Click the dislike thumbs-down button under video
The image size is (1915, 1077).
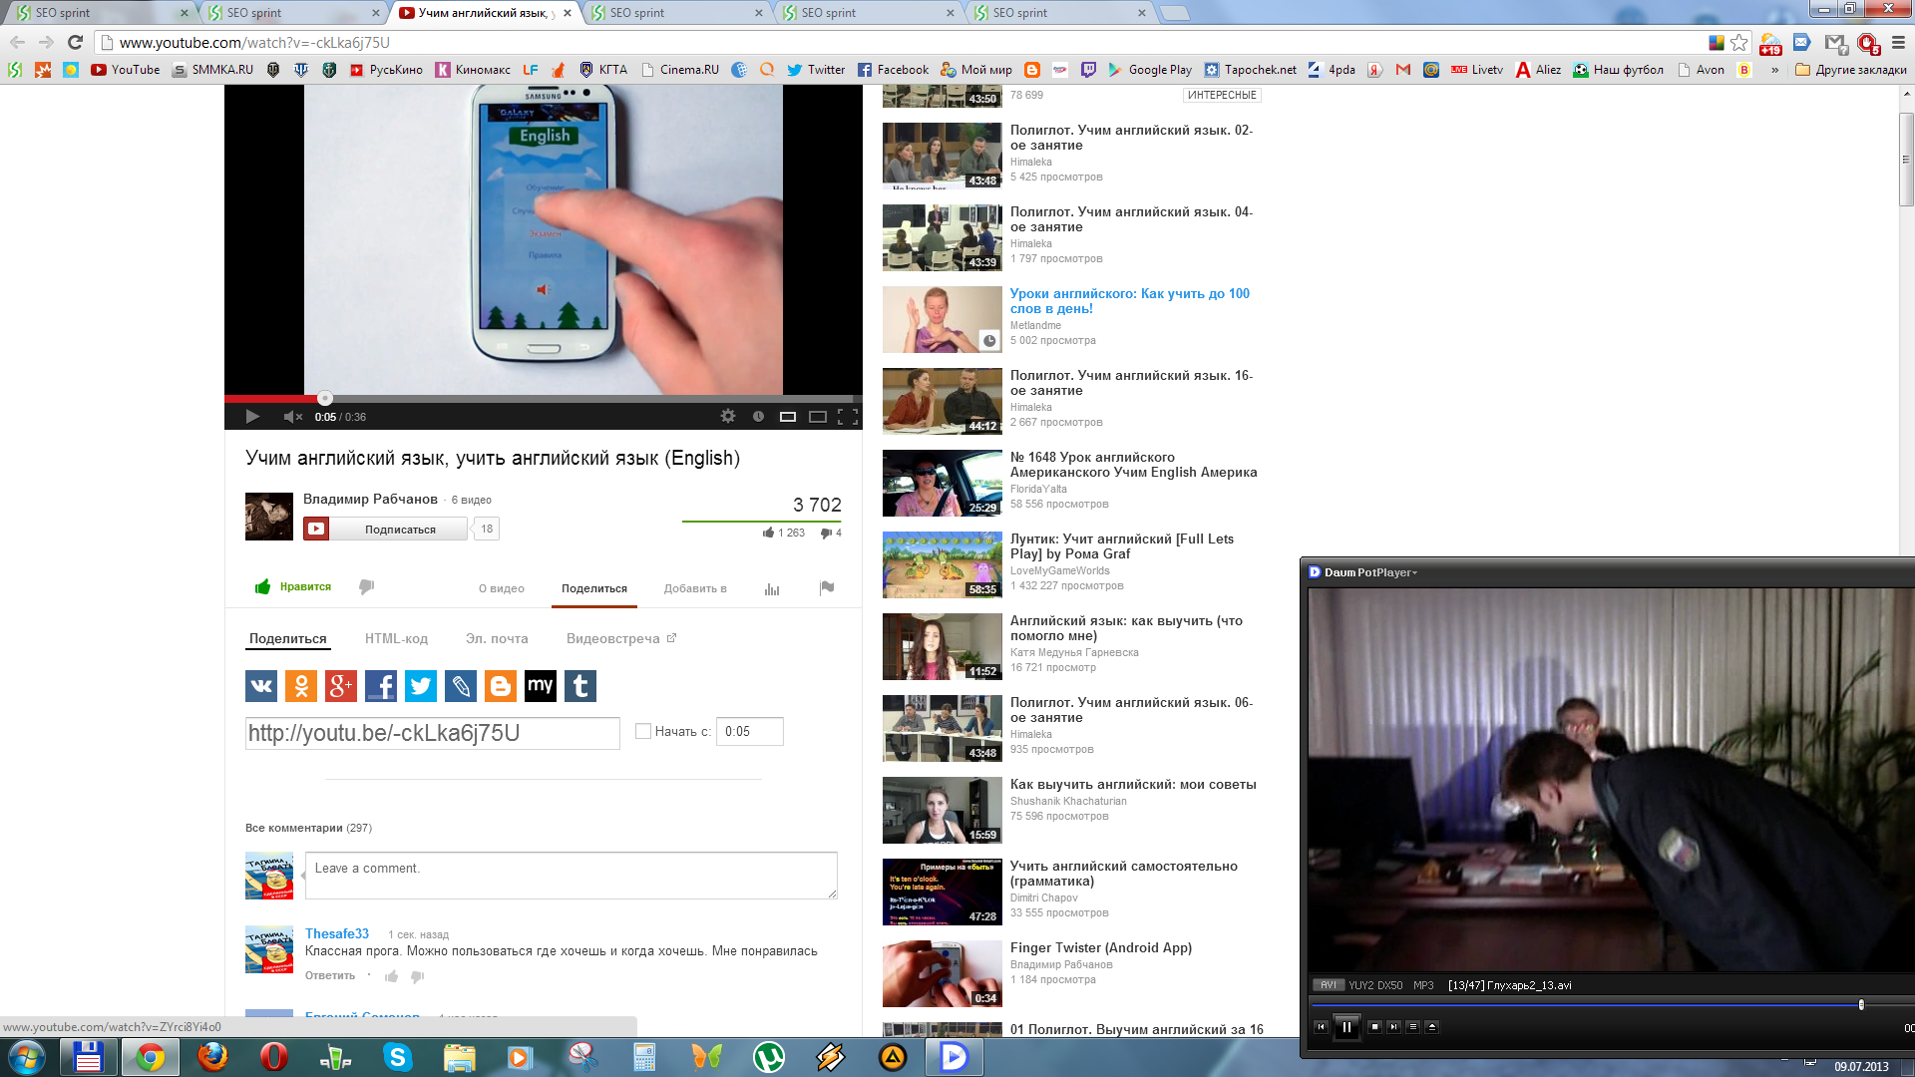(x=366, y=587)
